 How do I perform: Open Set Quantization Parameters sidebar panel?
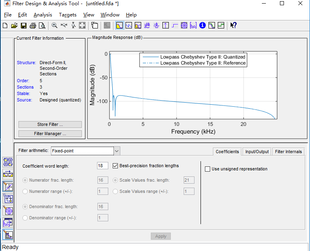click(x=8, y=186)
